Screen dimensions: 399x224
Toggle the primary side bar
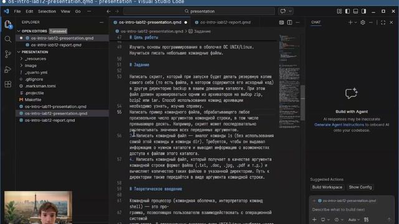tap(347, 11)
